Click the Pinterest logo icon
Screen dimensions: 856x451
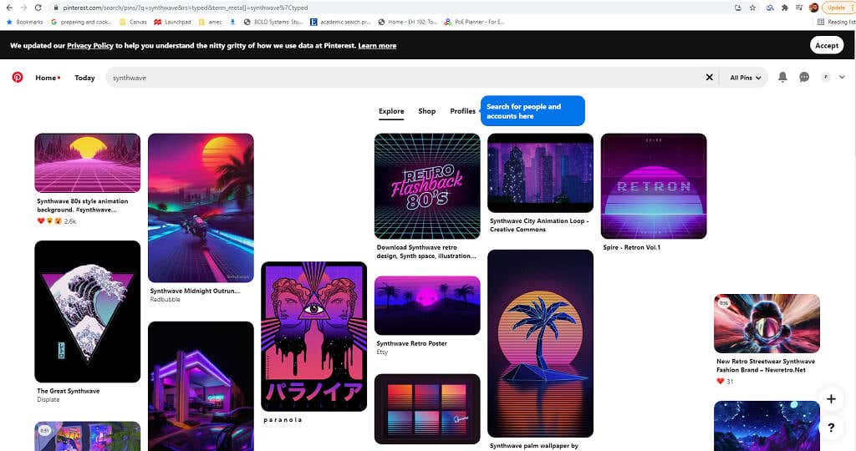[18, 78]
